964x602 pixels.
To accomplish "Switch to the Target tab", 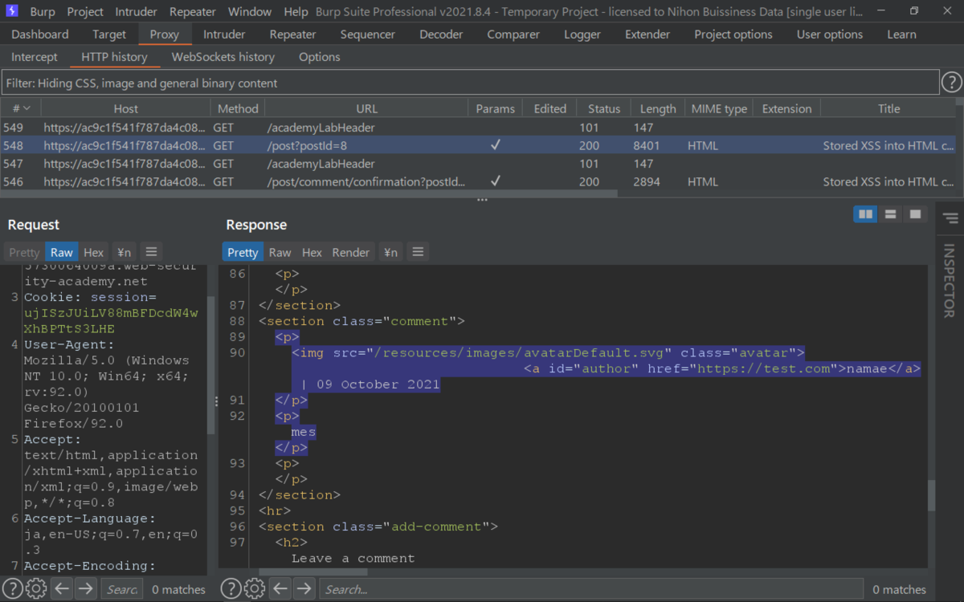I will [109, 35].
